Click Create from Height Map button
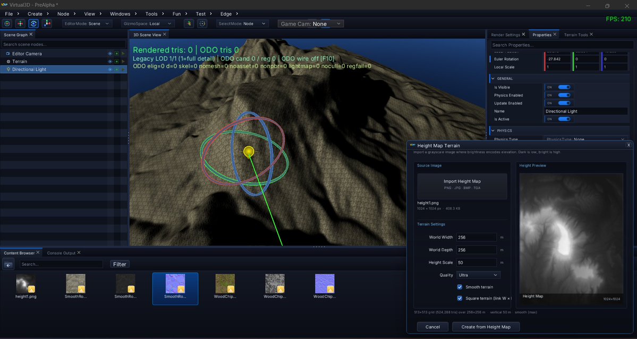This screenshot has height=339, width=637. [486, 327]
